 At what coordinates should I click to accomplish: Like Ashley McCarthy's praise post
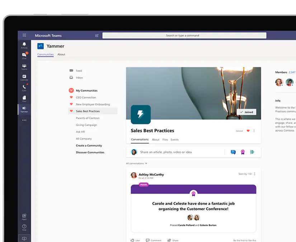(135, 240)
